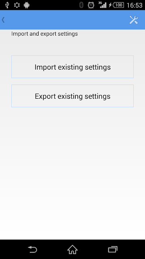Tap the 16:53 clock in status bar
Viewport: 145px width, 259px height.
[x=134, y=5]
